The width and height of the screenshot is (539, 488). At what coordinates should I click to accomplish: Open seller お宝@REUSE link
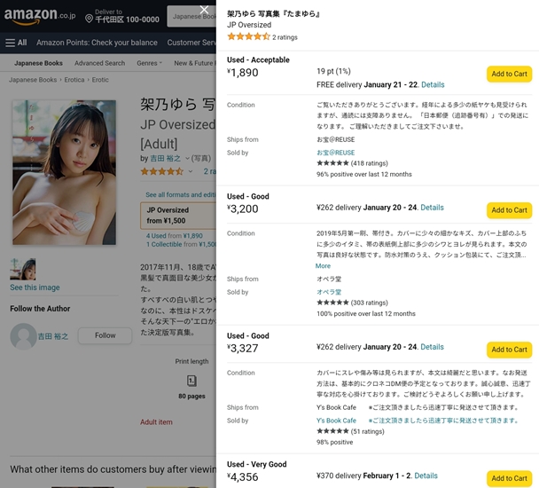click(x=335, y=153)
